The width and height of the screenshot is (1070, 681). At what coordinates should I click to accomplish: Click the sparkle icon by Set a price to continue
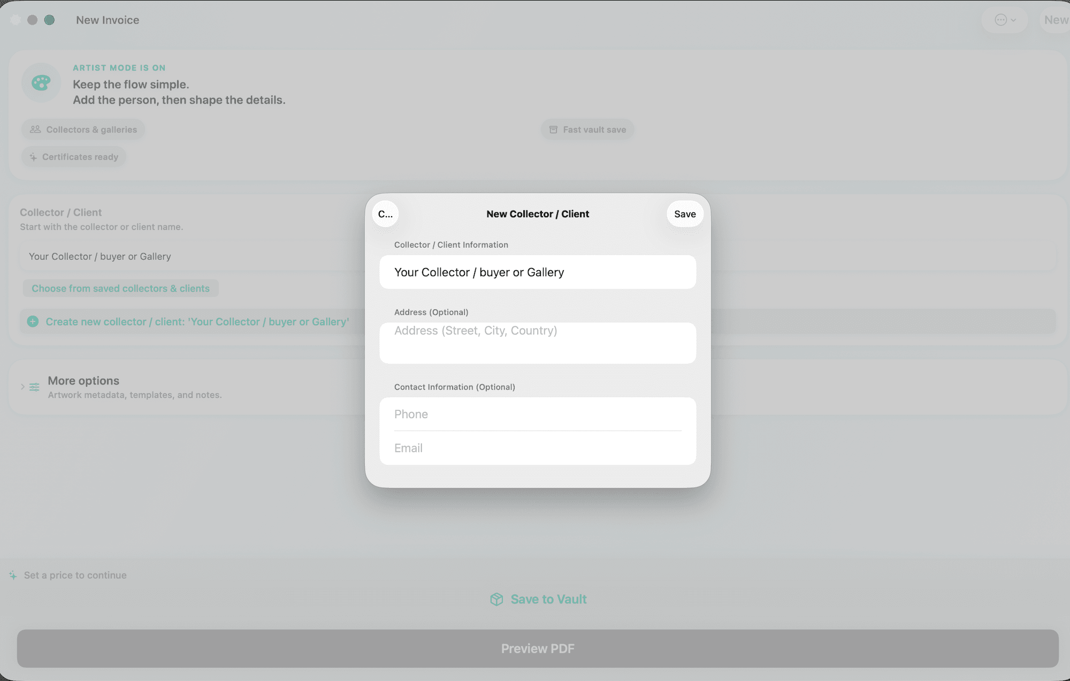tap(13, 575)
